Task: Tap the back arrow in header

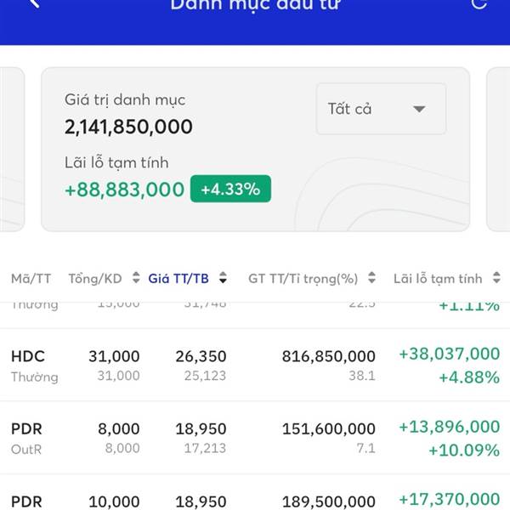Action: click(x=35, y=3)
